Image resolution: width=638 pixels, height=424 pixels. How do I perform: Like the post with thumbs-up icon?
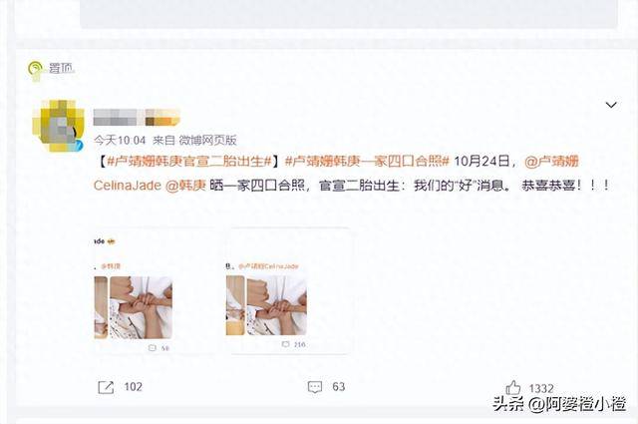513,388
